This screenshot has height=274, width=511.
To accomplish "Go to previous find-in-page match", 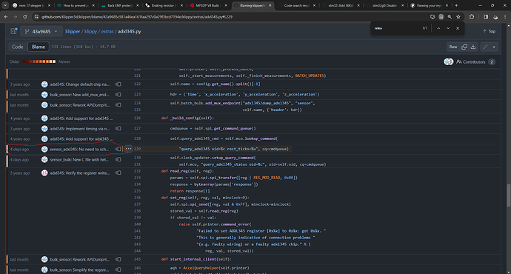I will tap(438, 28).
